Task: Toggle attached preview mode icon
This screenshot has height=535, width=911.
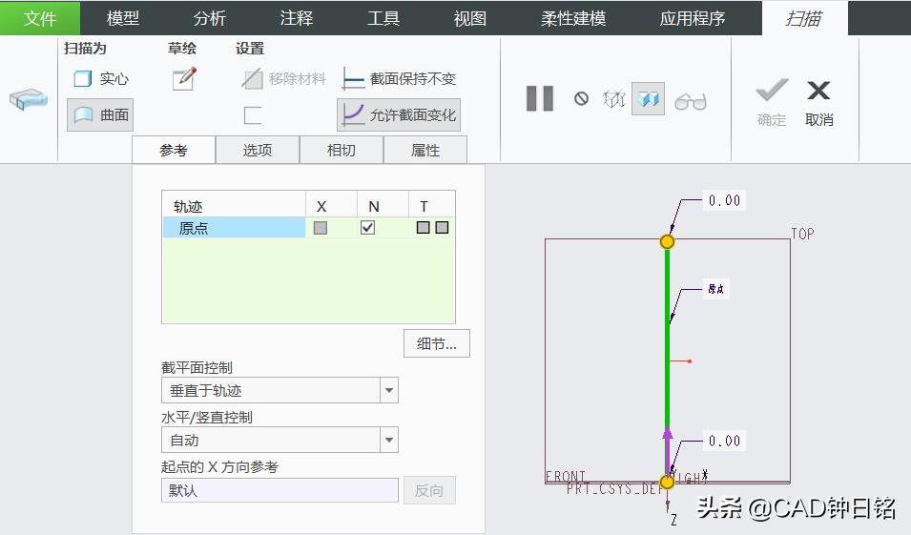Action: (648, 99)
